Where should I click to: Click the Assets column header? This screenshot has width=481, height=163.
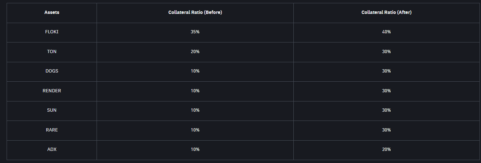click(x=52, y=12)
